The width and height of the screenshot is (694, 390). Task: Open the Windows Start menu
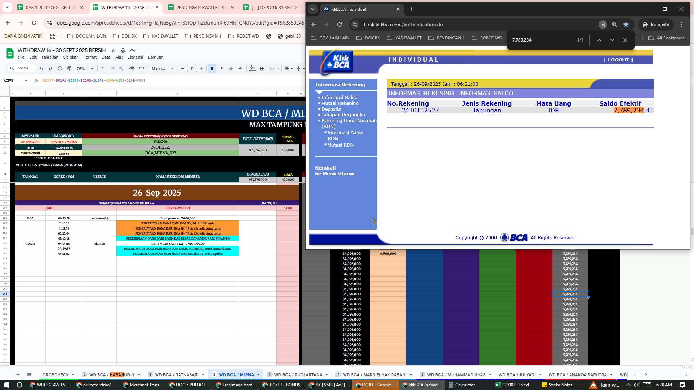(6, 385)
